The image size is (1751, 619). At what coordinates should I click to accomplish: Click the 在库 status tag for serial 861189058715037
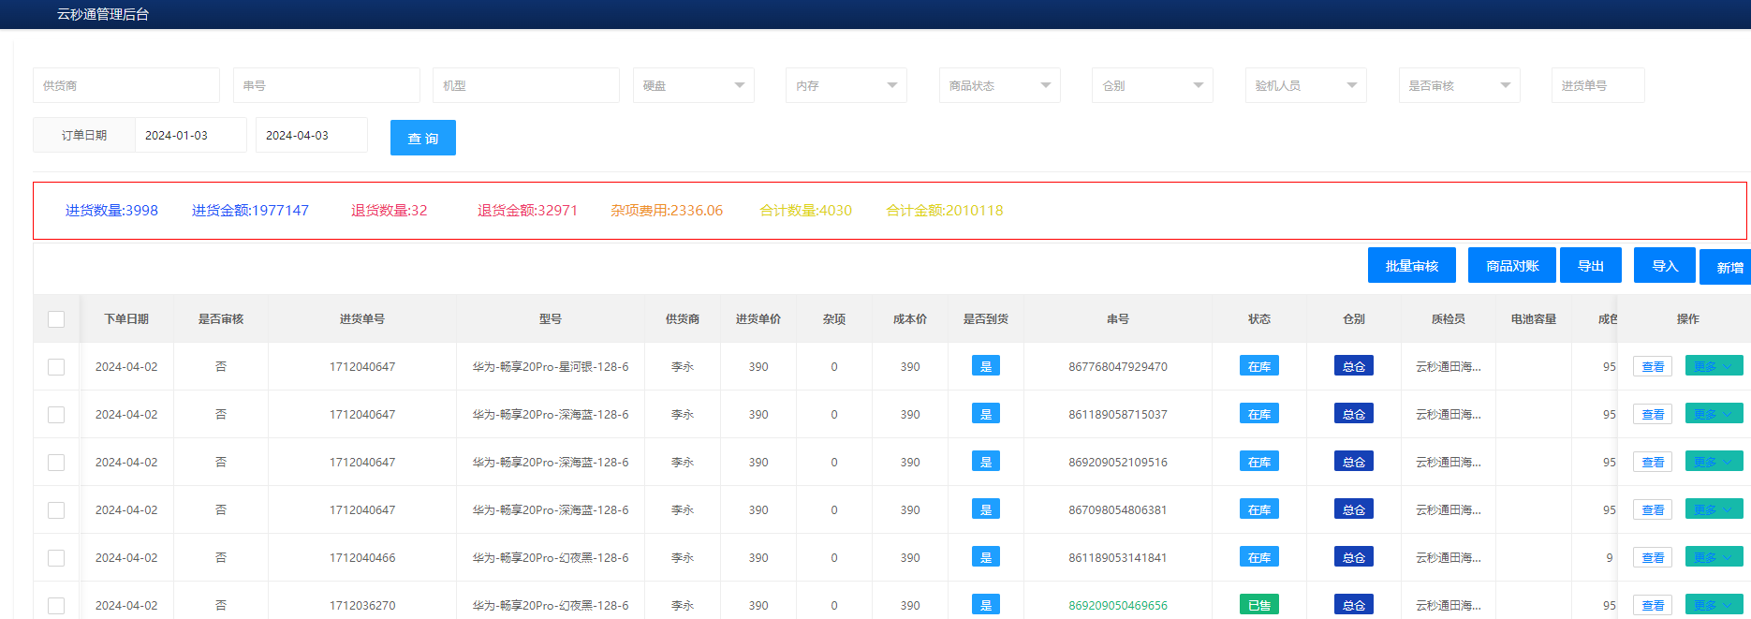(1259, 414)
